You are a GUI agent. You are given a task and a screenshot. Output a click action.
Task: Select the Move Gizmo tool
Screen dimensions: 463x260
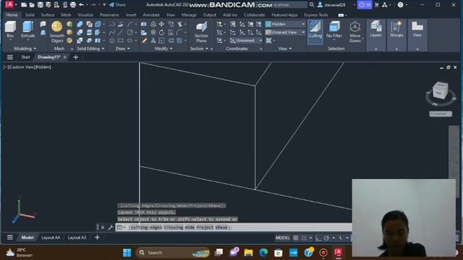[354, 32]
